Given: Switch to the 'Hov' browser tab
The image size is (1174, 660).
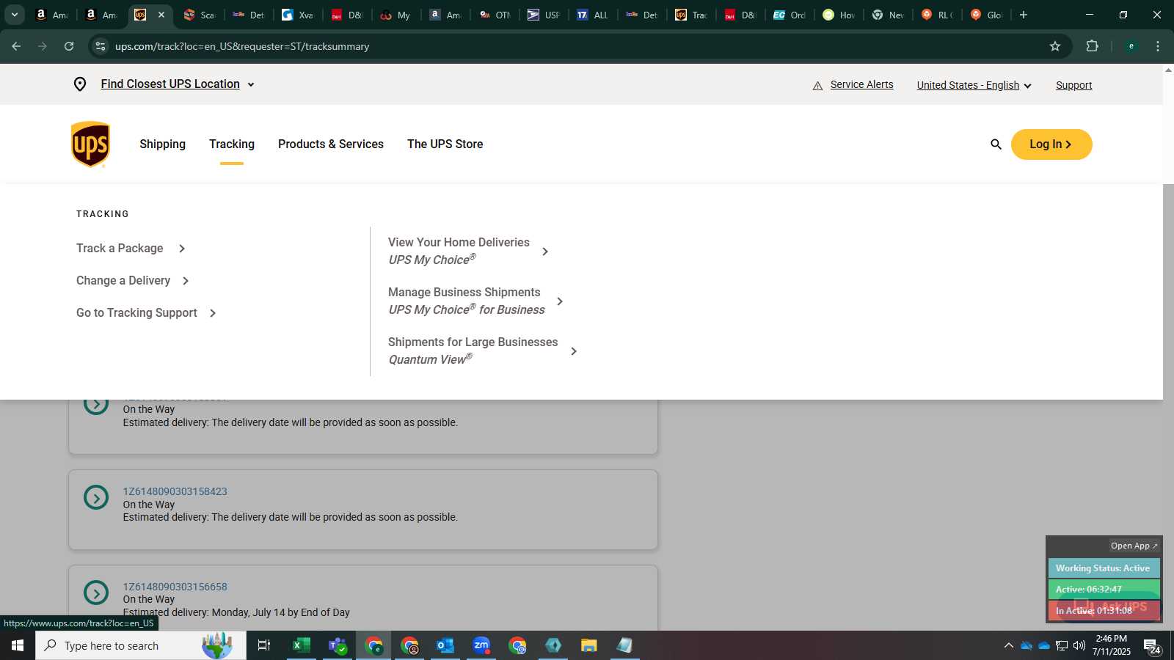Looking at the screenshot, I should 839,15.
